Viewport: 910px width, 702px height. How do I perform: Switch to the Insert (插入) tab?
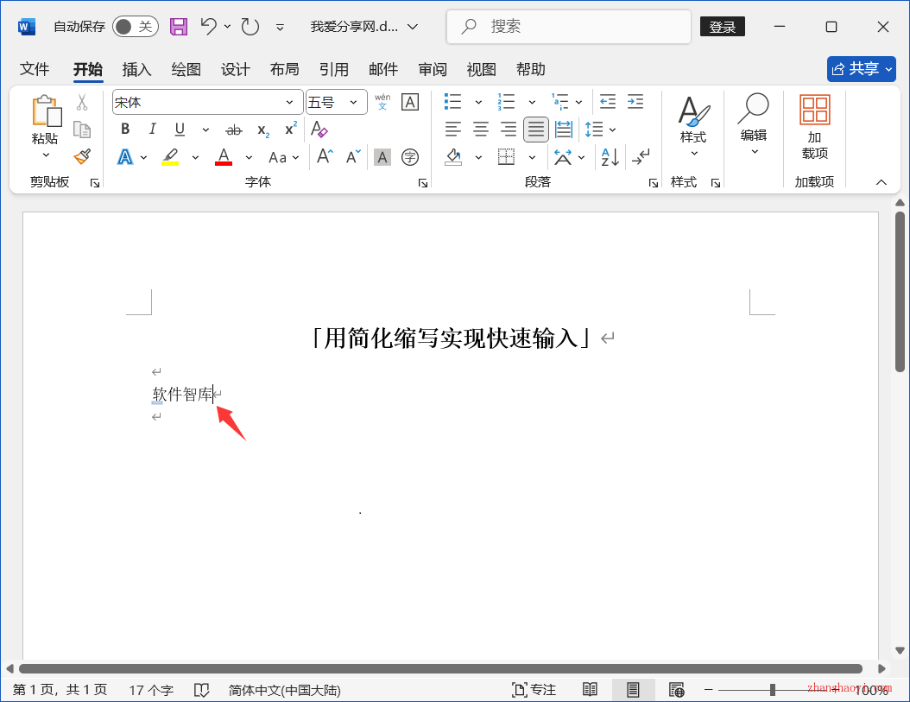(x=137, y=70)
